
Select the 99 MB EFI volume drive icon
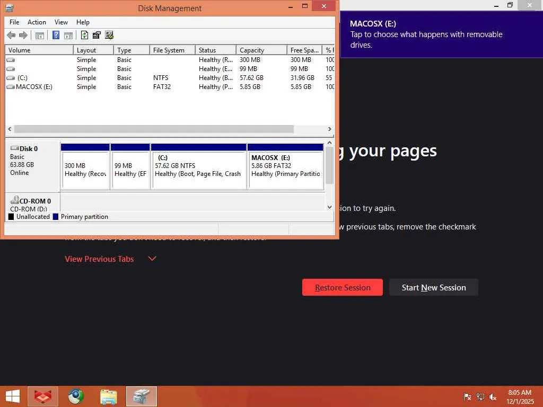pos(11,68)
